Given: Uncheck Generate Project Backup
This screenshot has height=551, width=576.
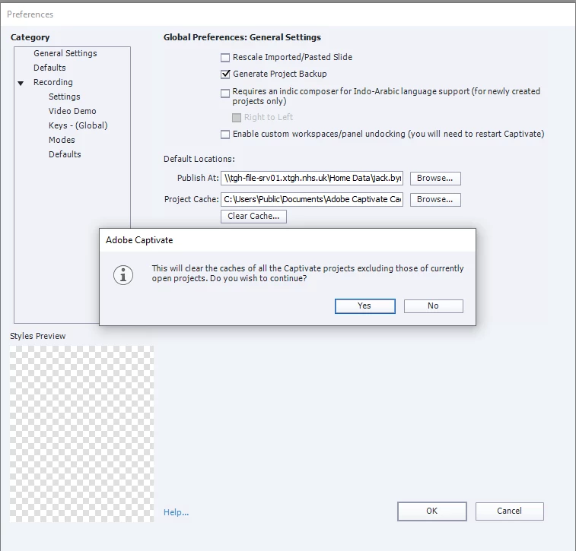Looking at the screenshot, I should [x=225, y=74].
